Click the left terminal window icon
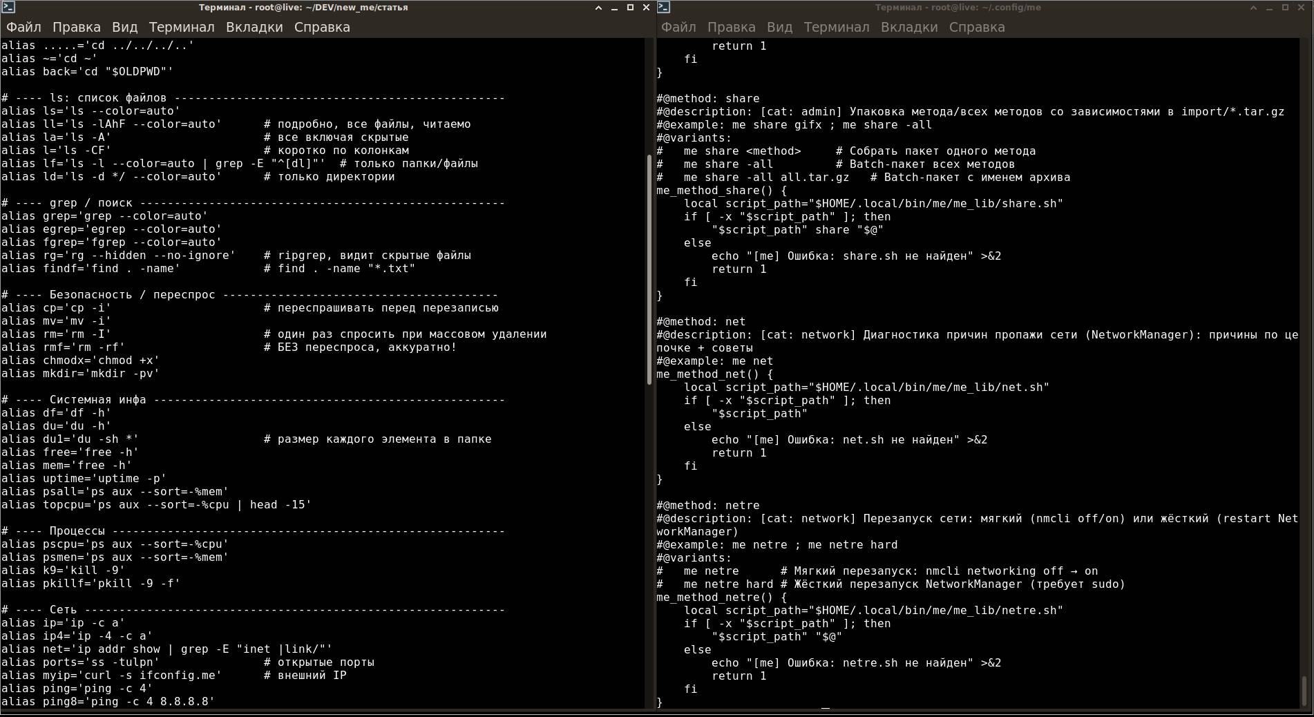The width and height of the screenshot is (1314, 717). [x=8, y=8]
